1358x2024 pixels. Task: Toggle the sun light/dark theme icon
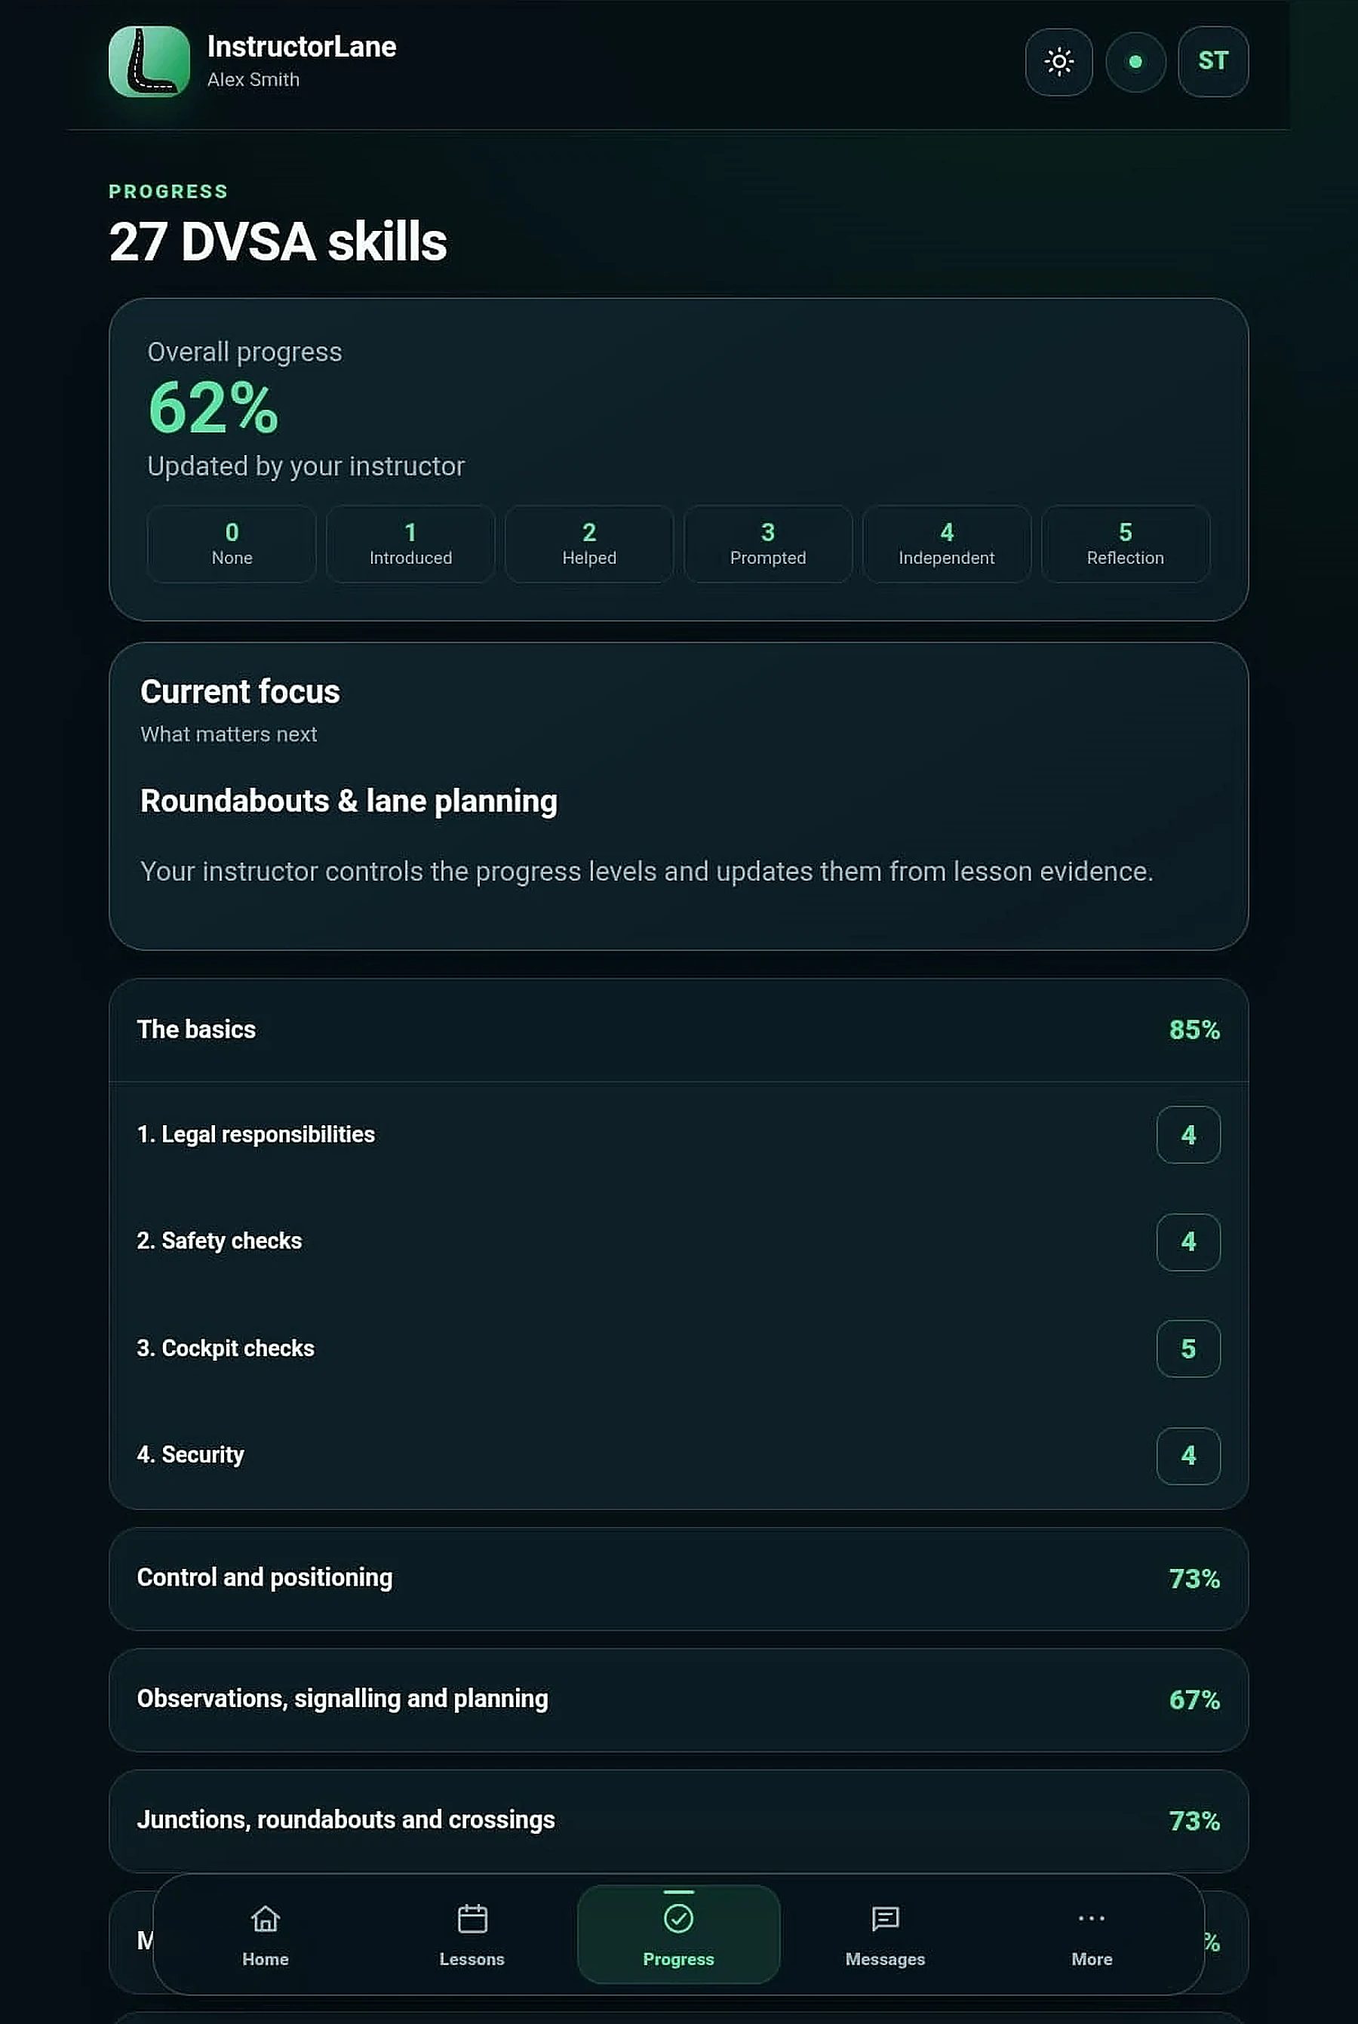click(1058, 61)
